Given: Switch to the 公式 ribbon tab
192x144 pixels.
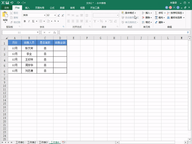Looking at the screenshot, I should pos(52,8).
